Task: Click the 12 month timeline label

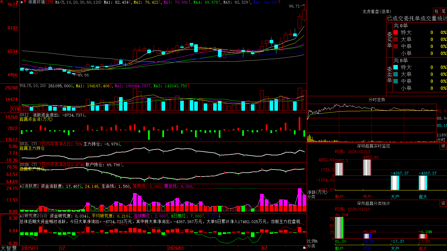Action: [63, 248]
